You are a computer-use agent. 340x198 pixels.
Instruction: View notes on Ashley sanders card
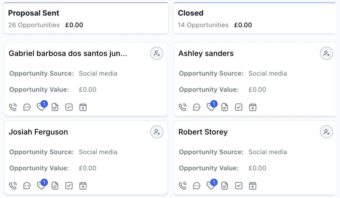click(225, 107)
